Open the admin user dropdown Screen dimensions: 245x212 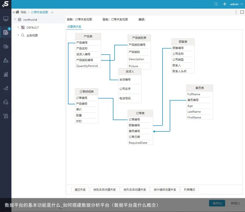coord(236,4)
